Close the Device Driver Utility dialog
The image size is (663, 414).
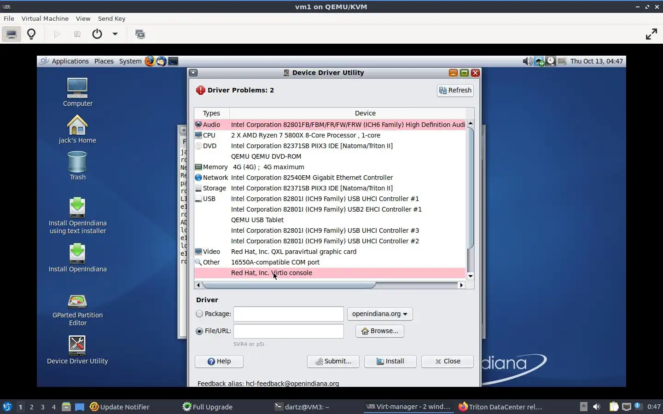[448, 362]
